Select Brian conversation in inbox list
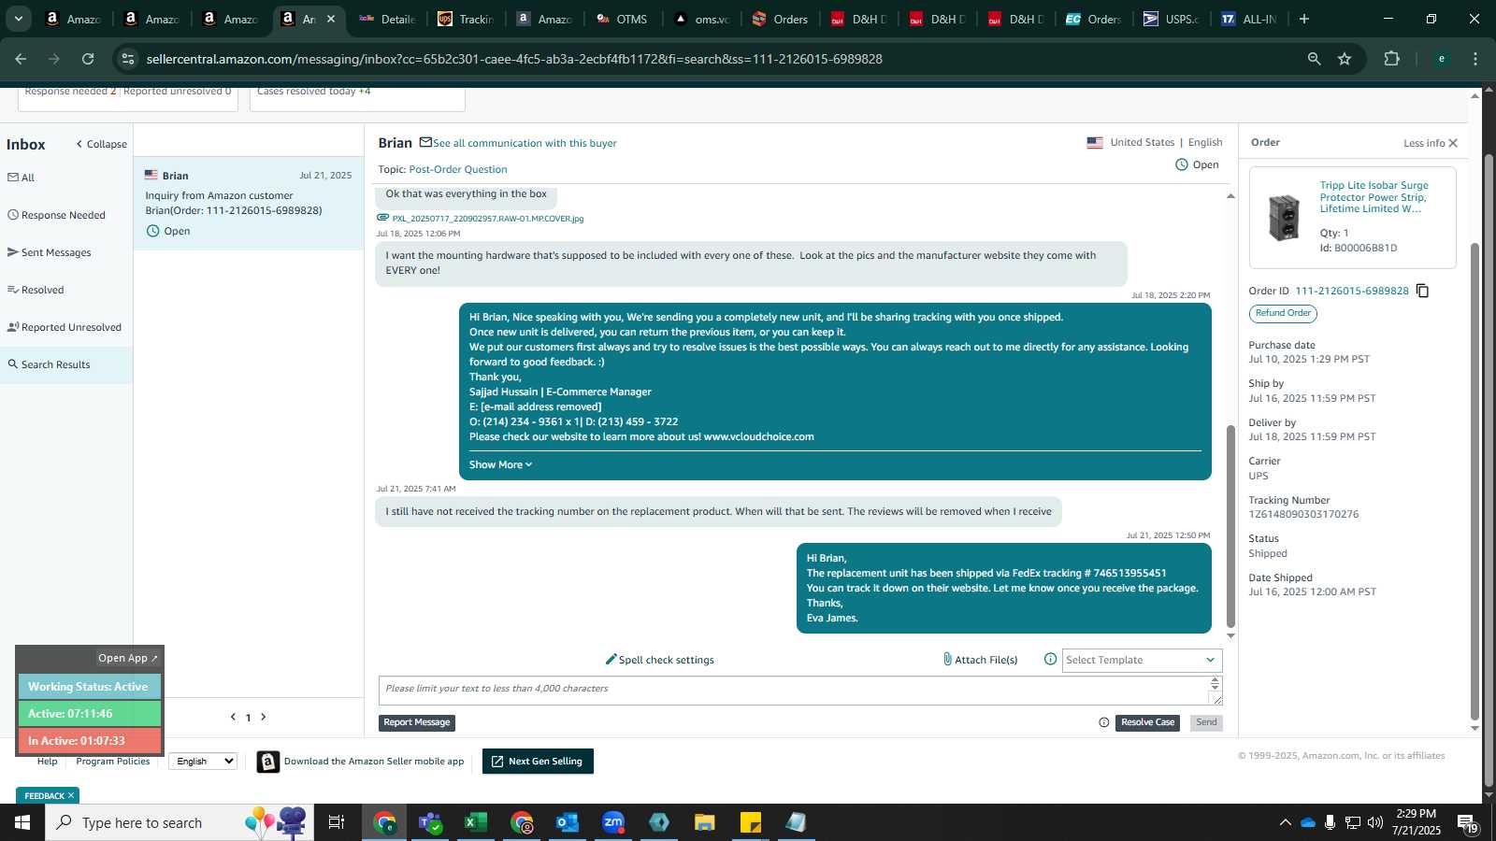The height and width of the screenshot is (841, 1496). [x=249, y=204]
